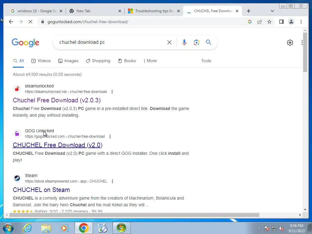Switch to the New Tab tab
Image resolution: width=312 pixels, height=234 pixels.
click(95, 11)
